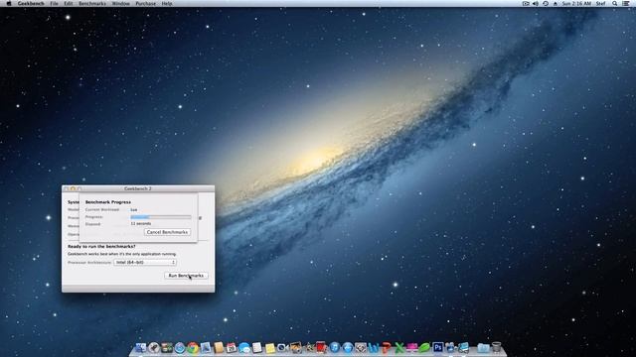Open the Purchase menu
This screenshot has height=357, width=636.
[x=146, y=3]
